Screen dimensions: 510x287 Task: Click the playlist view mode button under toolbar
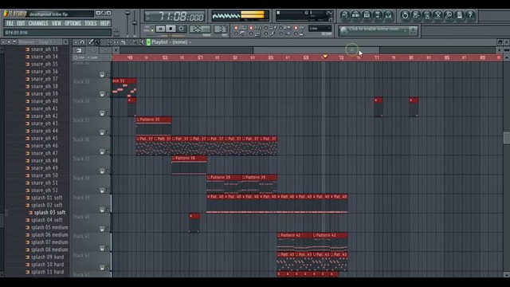(x=79, y=50)
